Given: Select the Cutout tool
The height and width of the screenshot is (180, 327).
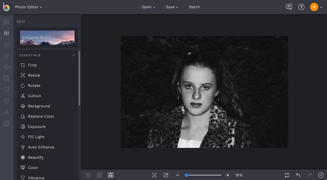Looking at the screenshot, I should click(x=47, y=96).
